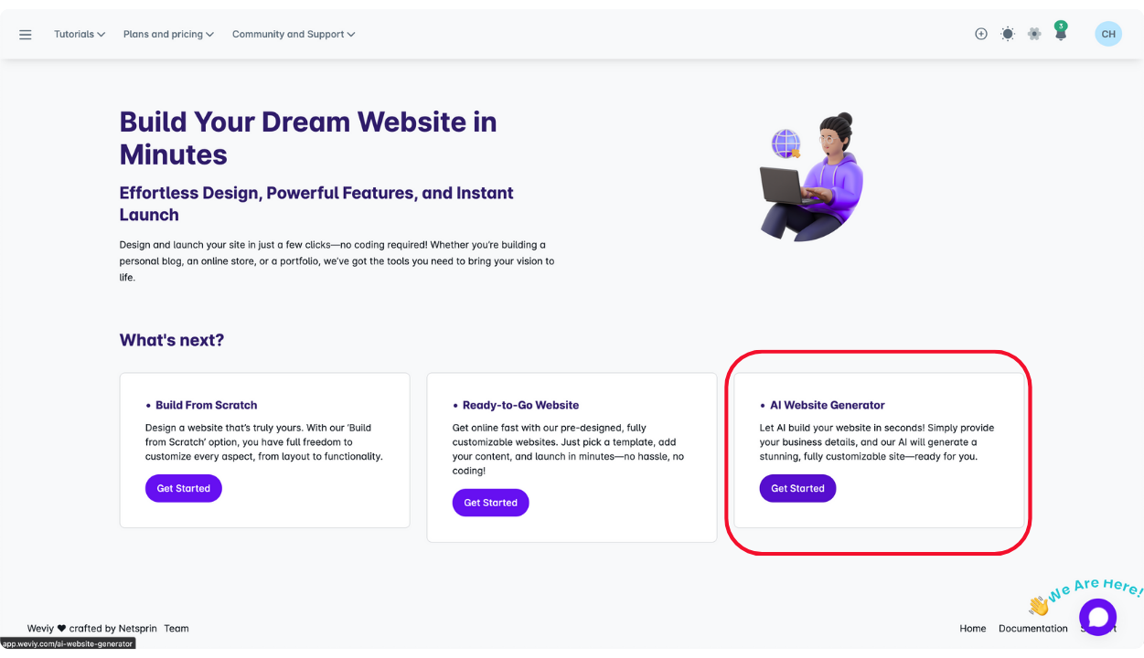Screen dimensions: 1144x658
Task: Open the chat support bubble
Action: pos(1097,617)
